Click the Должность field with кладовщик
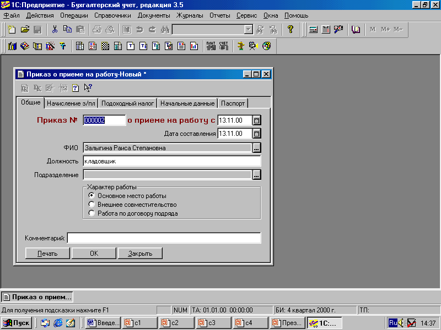This screenshot has height=330, width=441. point(172,161)
